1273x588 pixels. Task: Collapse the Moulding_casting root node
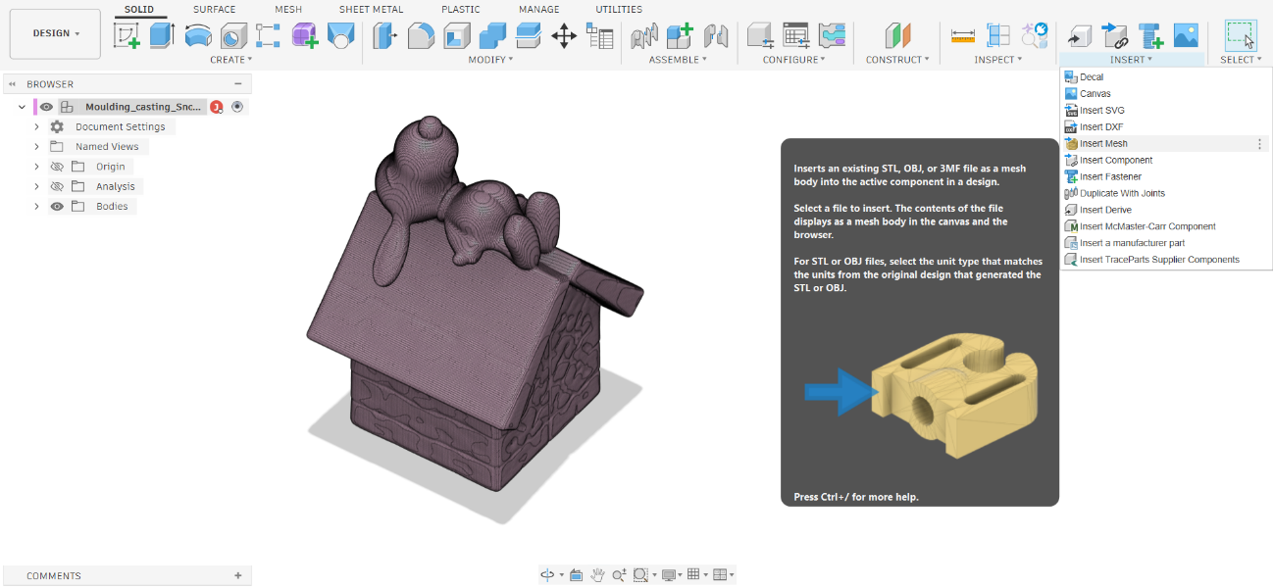click(x=23, y=107)
